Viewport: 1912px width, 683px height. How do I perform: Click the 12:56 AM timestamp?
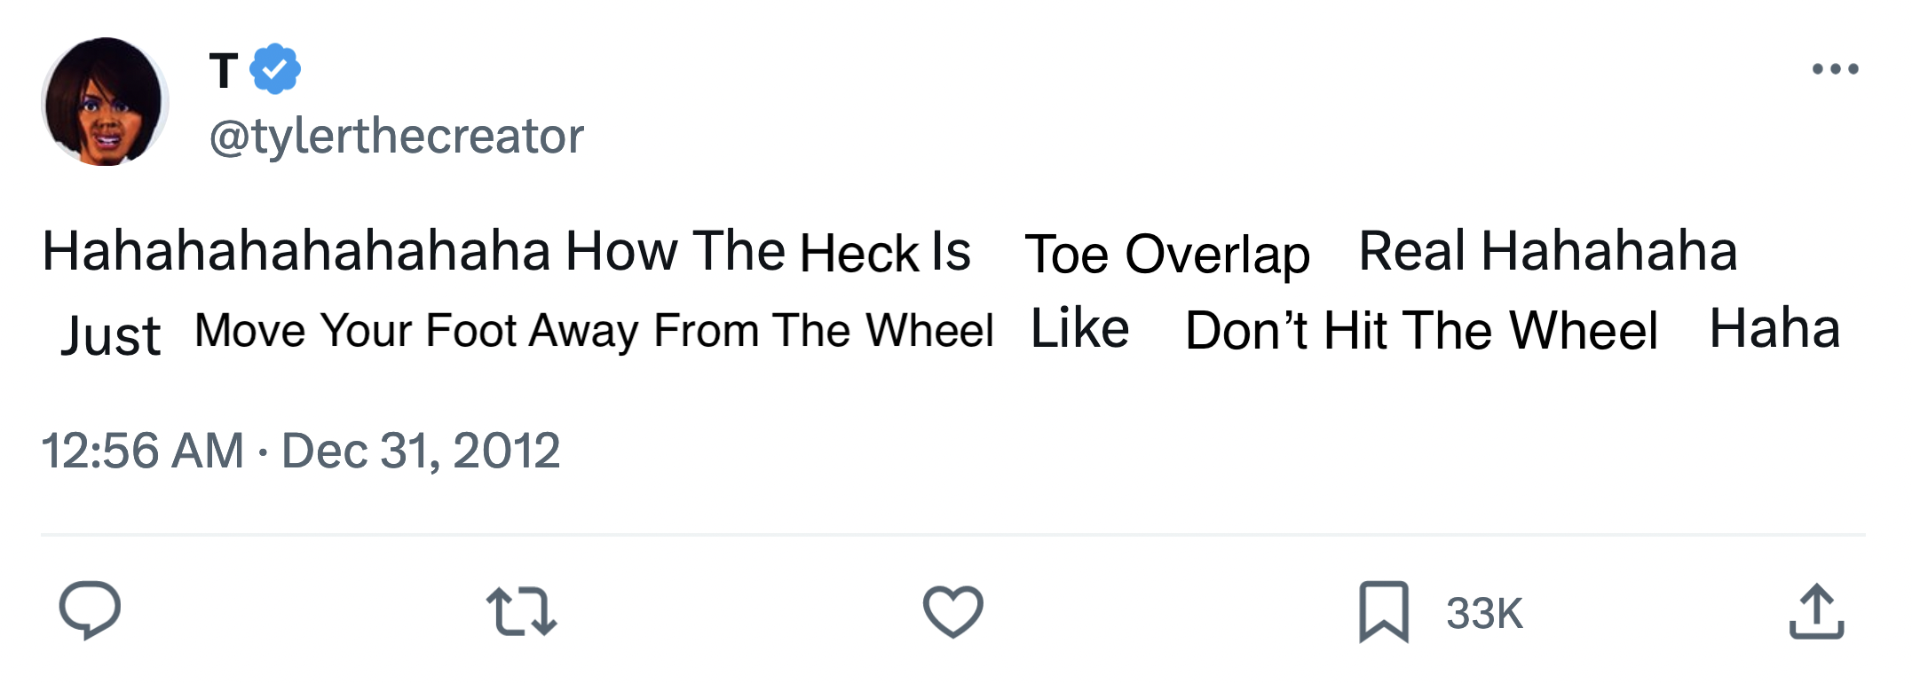click(143, 451)
